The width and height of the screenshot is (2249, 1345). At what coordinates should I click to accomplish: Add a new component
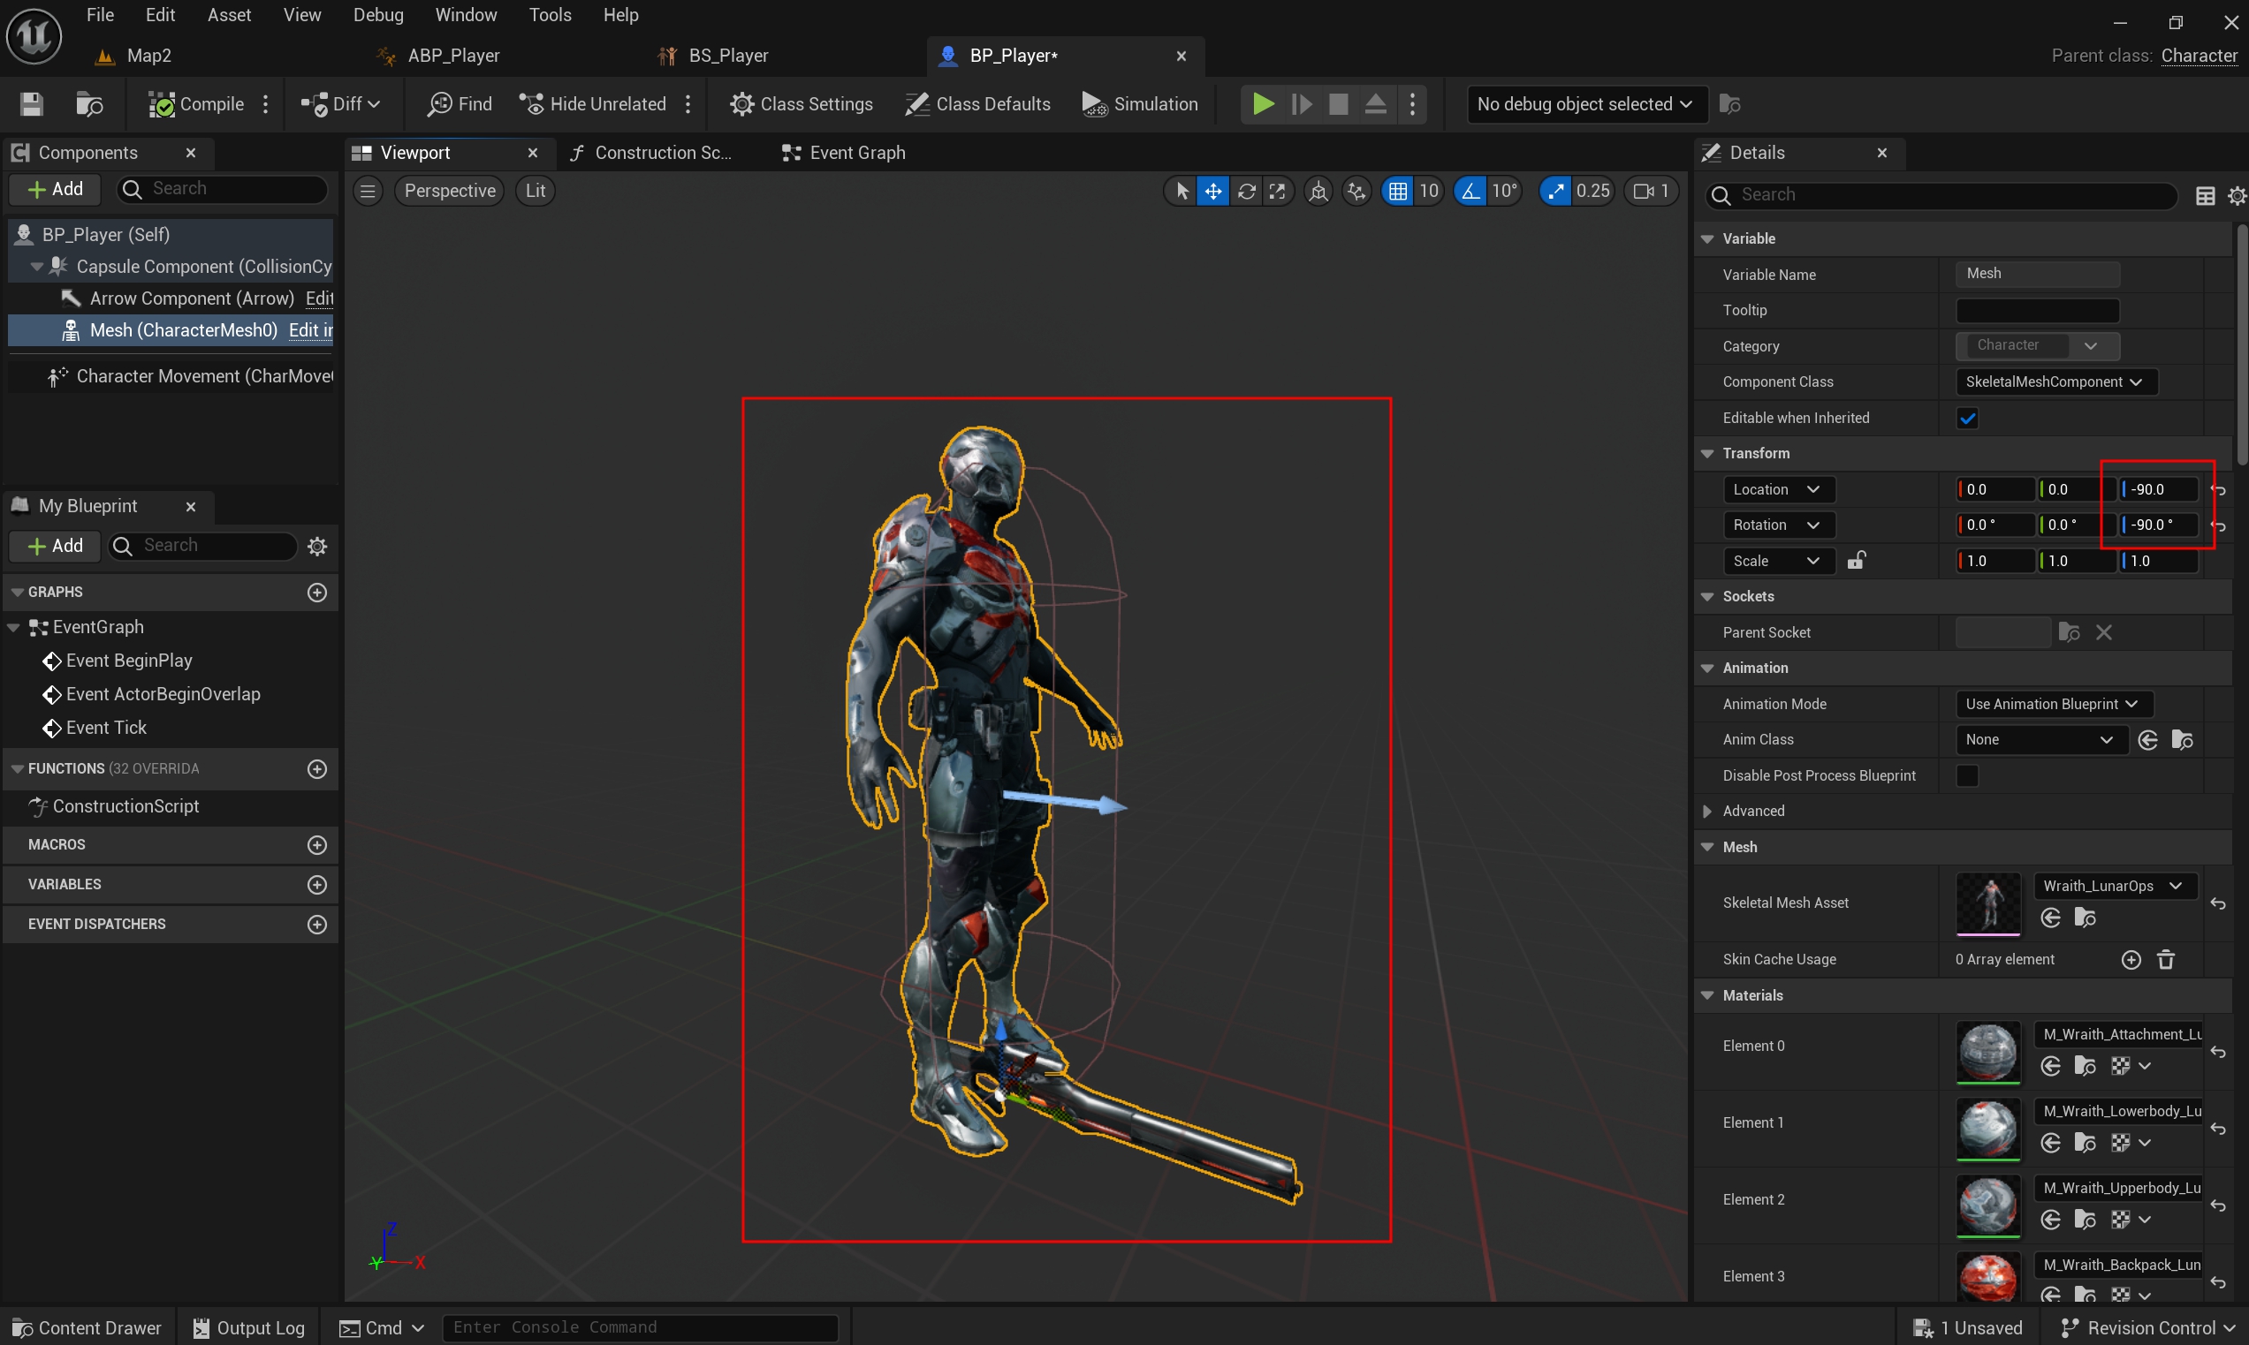pyautogui.click(x=56, y=189)
